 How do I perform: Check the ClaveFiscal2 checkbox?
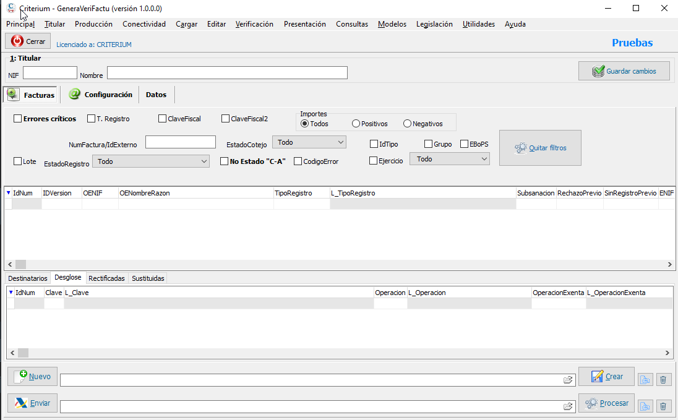[225, 119]
